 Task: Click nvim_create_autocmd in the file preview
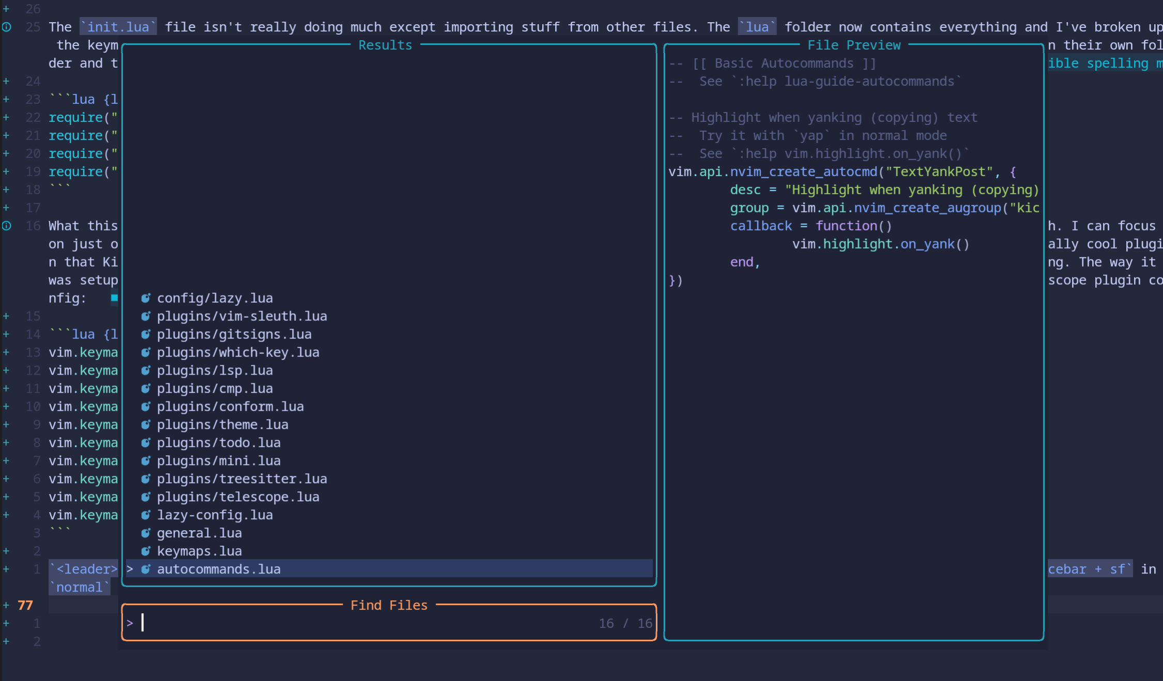(804, 172)
